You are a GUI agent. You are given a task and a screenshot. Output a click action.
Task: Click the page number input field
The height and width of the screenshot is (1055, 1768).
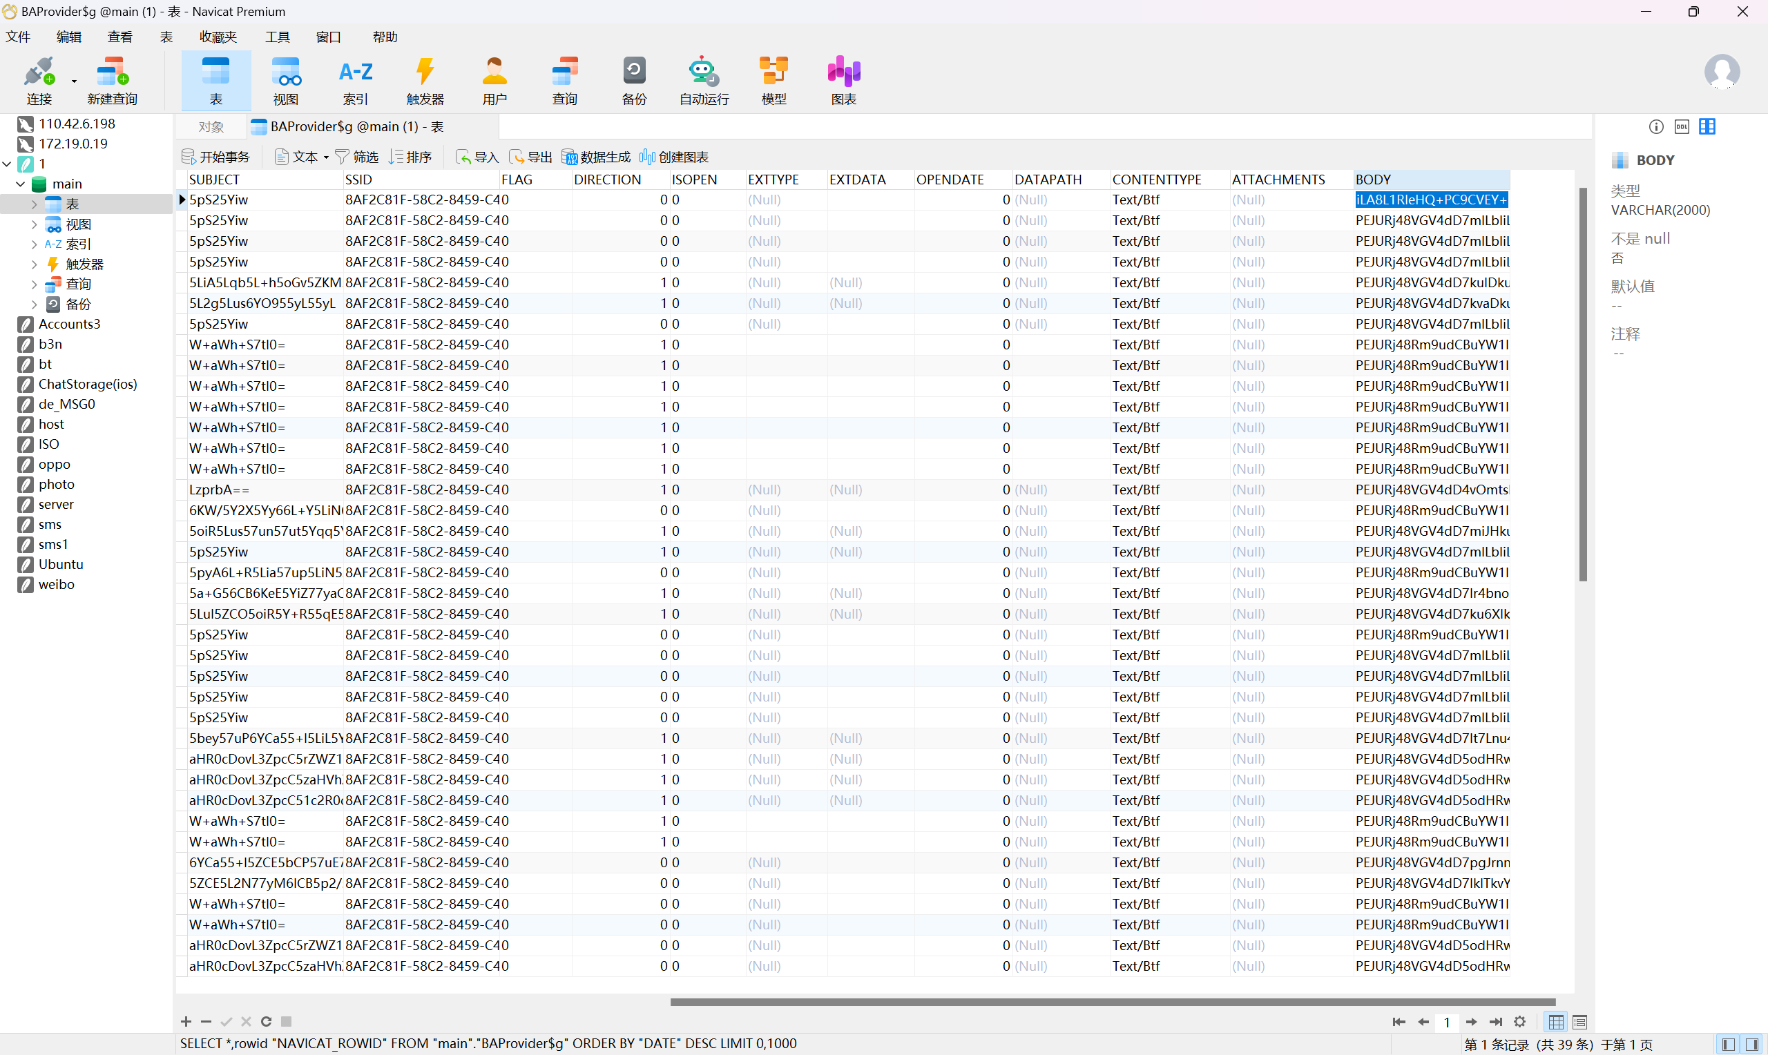tap(1447, 1023)
